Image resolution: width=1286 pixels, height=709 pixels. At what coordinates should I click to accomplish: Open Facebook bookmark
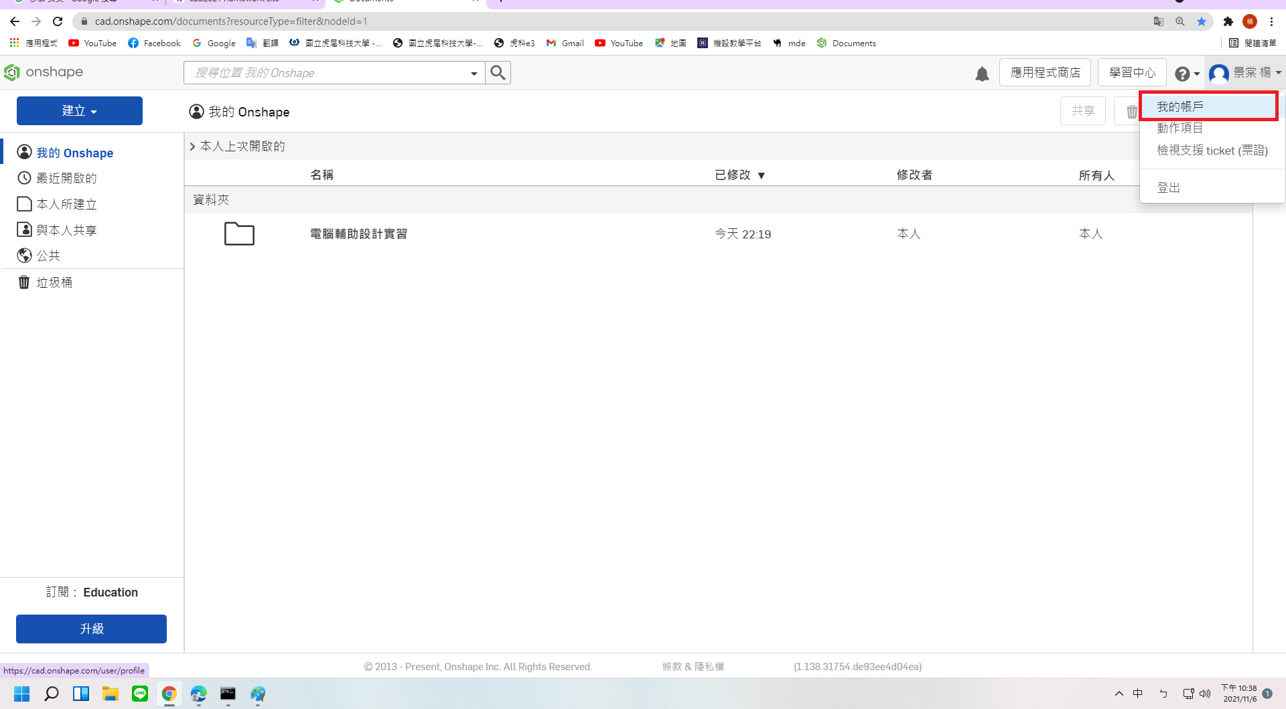[x=154, y=43]
